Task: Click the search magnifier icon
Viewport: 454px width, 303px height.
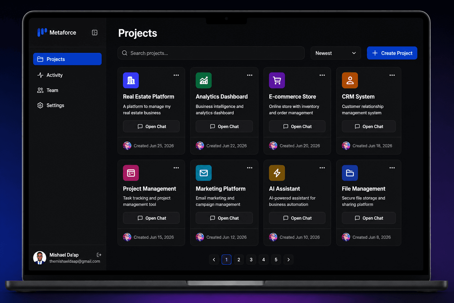Action: (125, 53)
